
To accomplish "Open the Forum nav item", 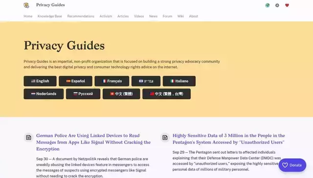I will (167, 16).
